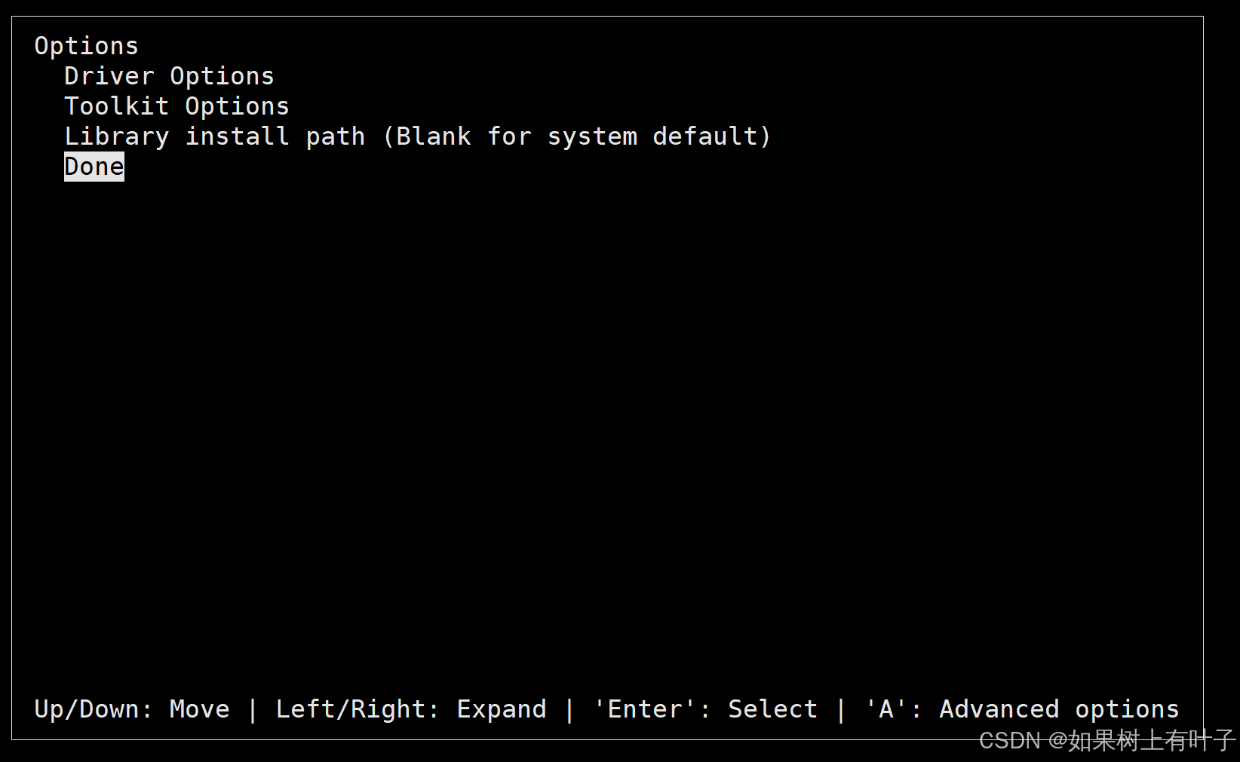Click the parenthetical Blank for system default text

tap(577, 136)
